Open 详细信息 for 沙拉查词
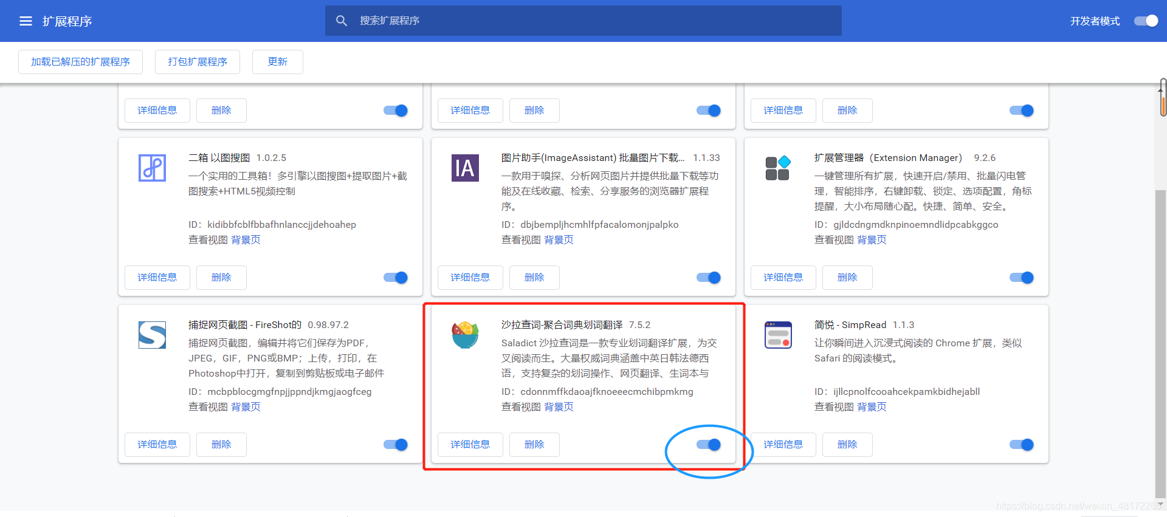The height and width of the screenshot is (517, 1167). [x=470, y=445]
